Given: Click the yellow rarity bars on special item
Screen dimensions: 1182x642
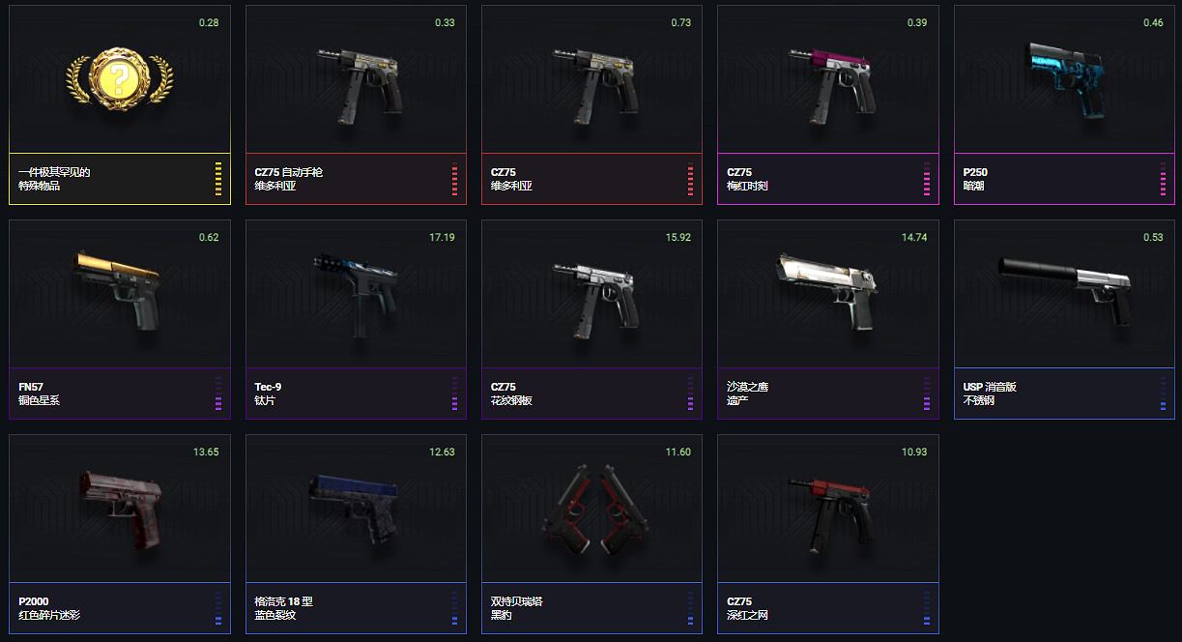Looking at the screenshot, I should tap(218, 179).
